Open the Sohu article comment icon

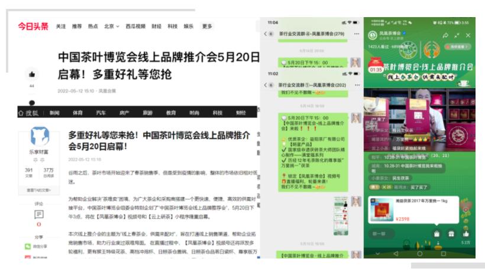pos(39,214)
